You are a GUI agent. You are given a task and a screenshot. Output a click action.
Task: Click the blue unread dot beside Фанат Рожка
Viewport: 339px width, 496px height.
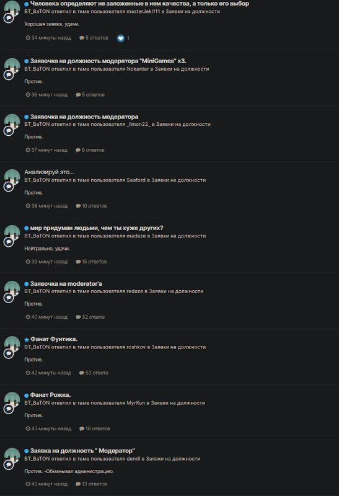pyautogui.click(x=27, y=396)
